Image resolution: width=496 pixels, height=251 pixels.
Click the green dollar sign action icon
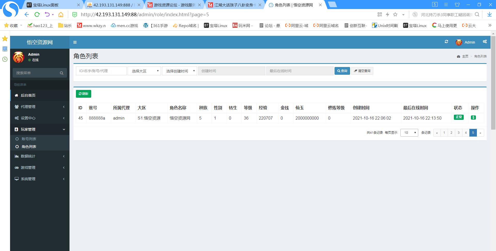473,118
